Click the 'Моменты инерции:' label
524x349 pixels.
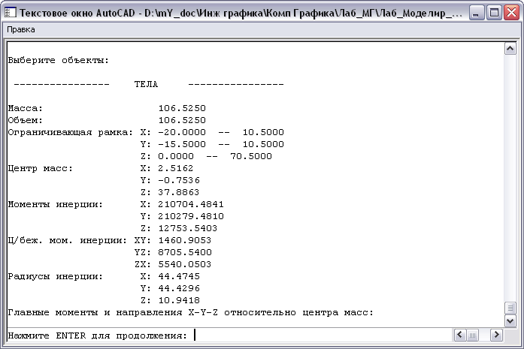point(56,205)
